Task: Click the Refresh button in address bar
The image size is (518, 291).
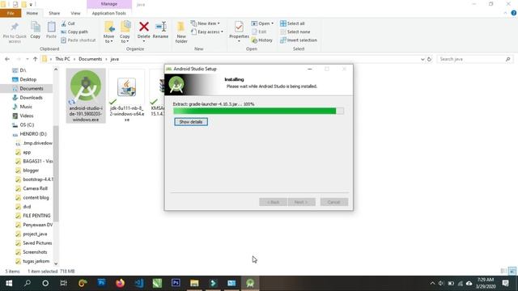Action: pos(429,59)
